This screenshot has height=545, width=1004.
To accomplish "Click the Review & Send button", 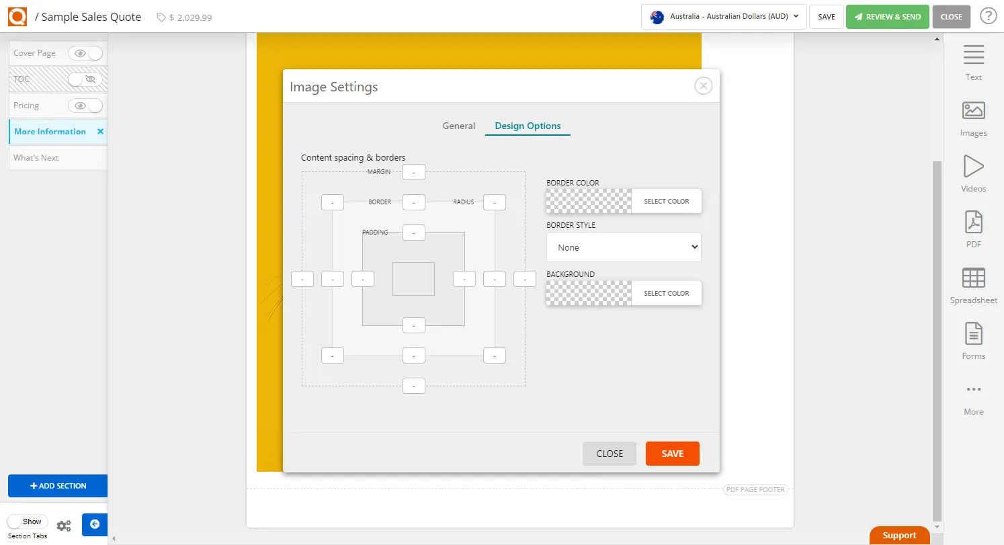I will 887,16.
